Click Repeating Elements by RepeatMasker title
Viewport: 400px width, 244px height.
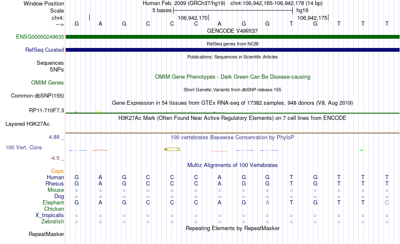click(232, 228)
